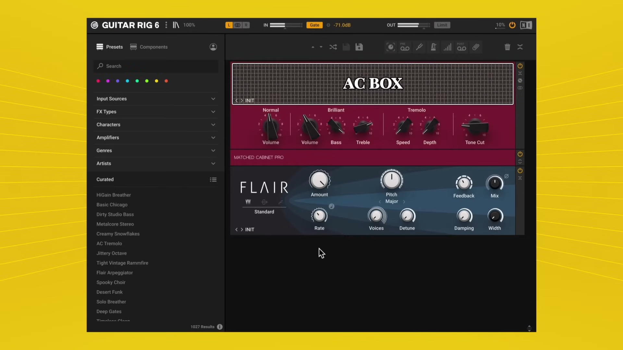Open the metronome tool
This screenshot has height=350, width=623.
click(x=433, y=47)
